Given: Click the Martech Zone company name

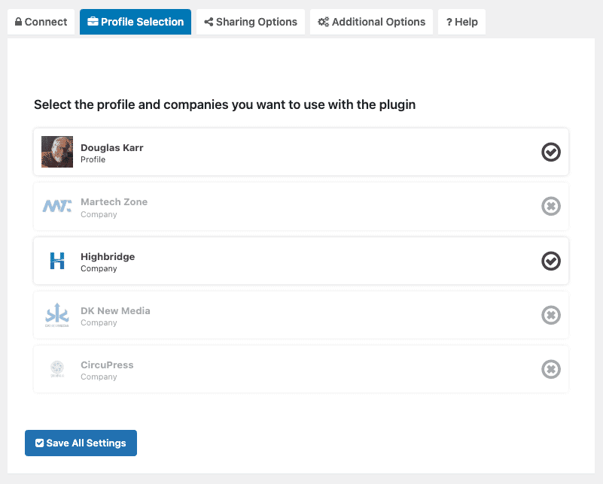Looking at the screenshot, I should 114,201.
